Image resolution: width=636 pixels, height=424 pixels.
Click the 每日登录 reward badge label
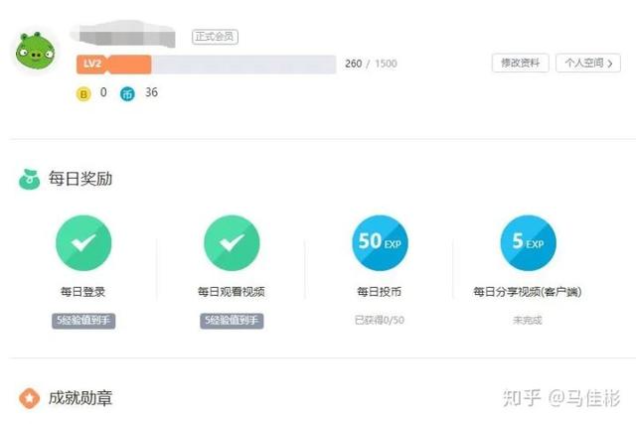83,321
